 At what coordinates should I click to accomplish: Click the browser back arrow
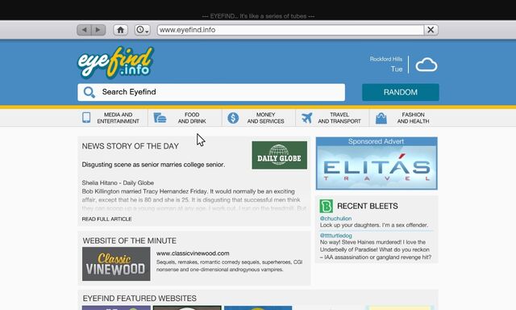click(84, 30)
